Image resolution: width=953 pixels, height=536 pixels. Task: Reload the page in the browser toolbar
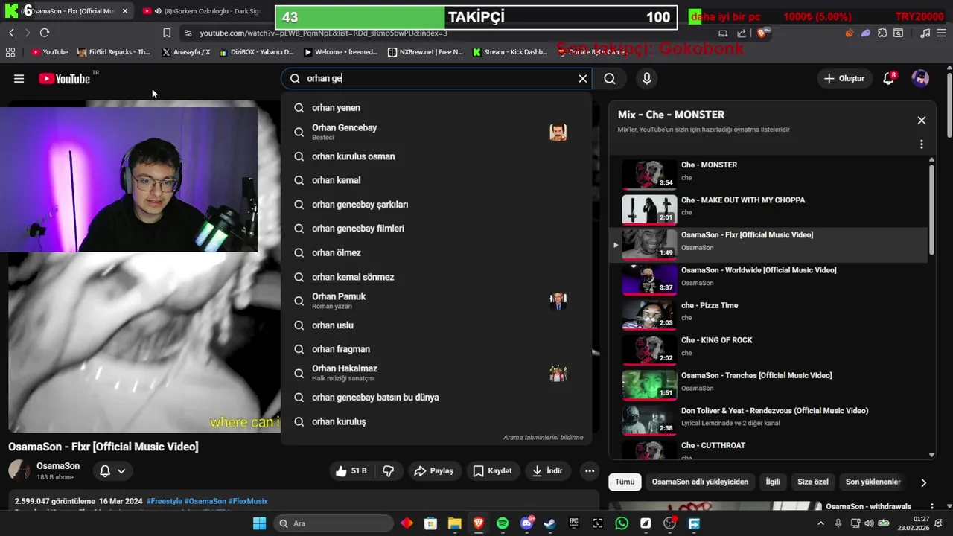pos(45,33)
